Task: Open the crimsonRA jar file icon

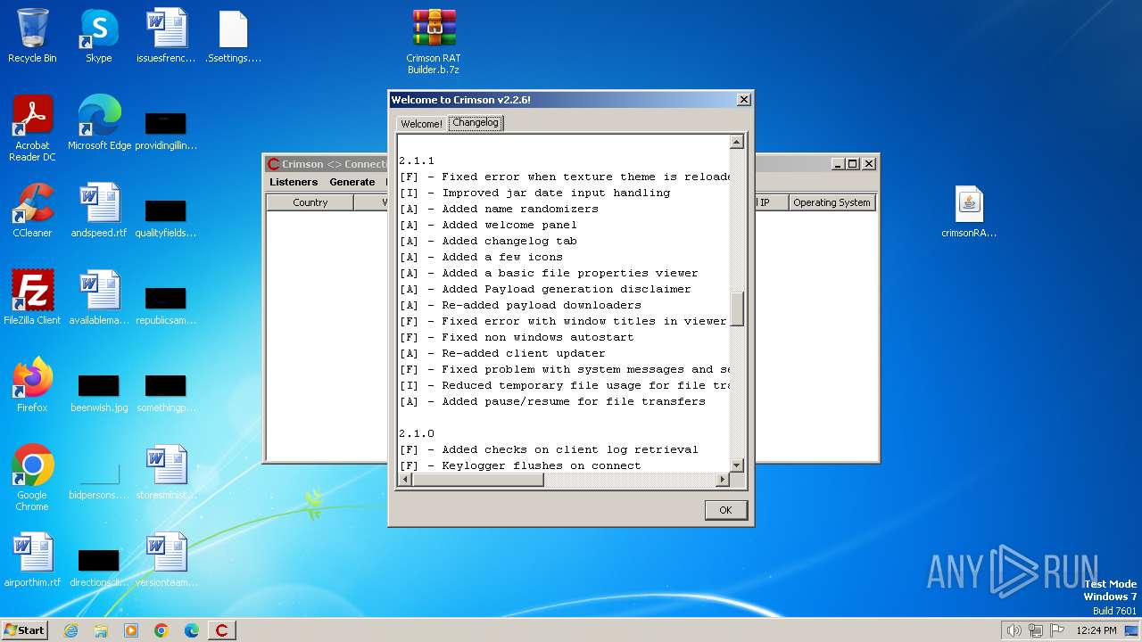Action: (969, 212)
